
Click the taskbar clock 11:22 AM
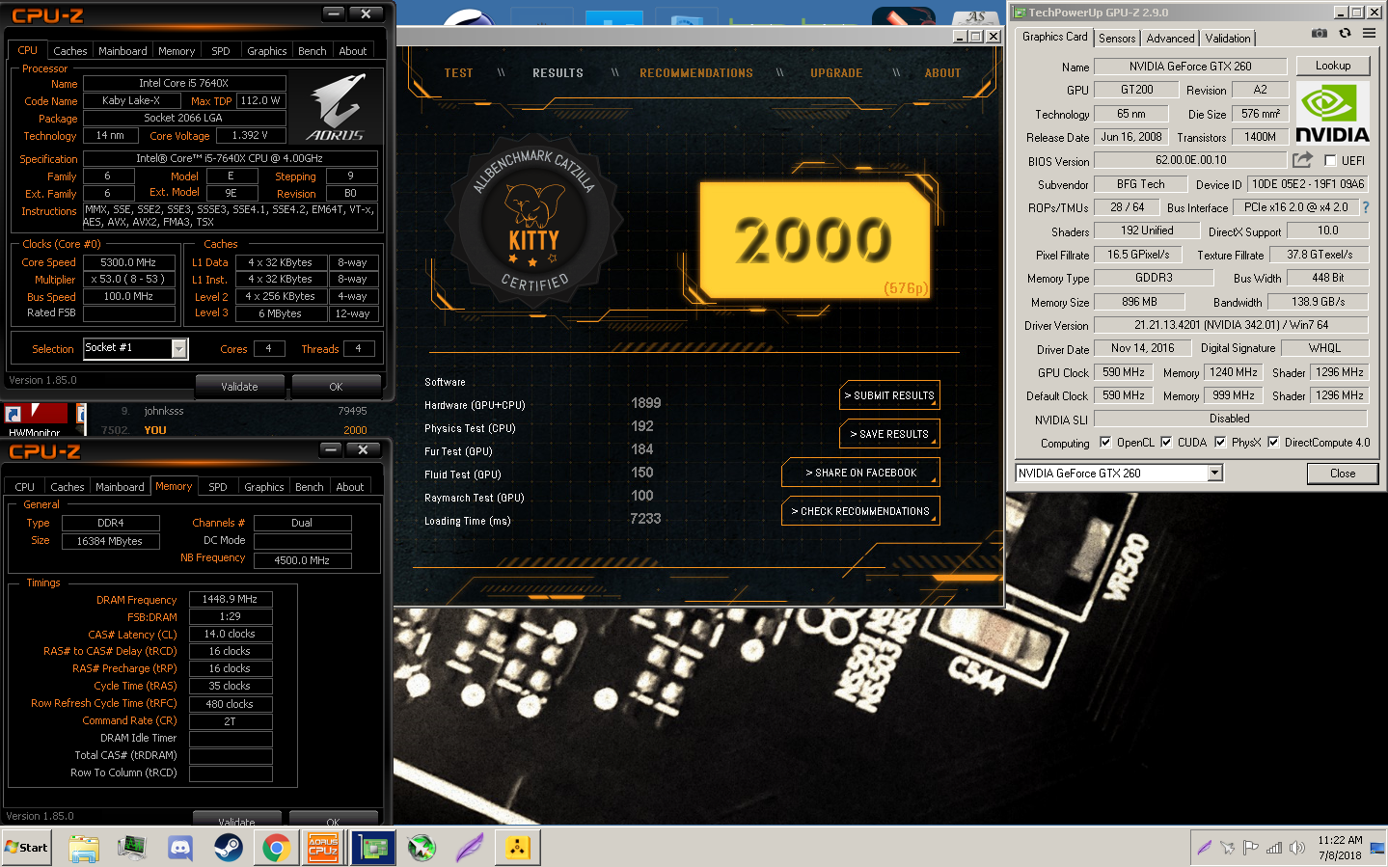1340,840
